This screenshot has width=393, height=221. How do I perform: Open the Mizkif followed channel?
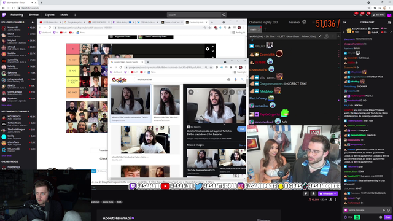coord(18,35)
